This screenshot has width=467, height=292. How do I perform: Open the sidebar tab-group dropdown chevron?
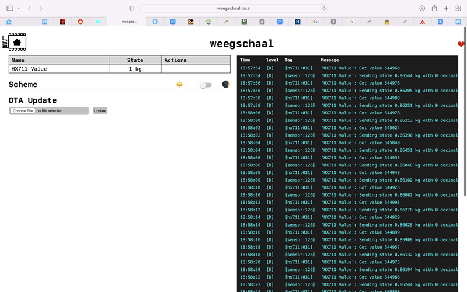(19, 8)
